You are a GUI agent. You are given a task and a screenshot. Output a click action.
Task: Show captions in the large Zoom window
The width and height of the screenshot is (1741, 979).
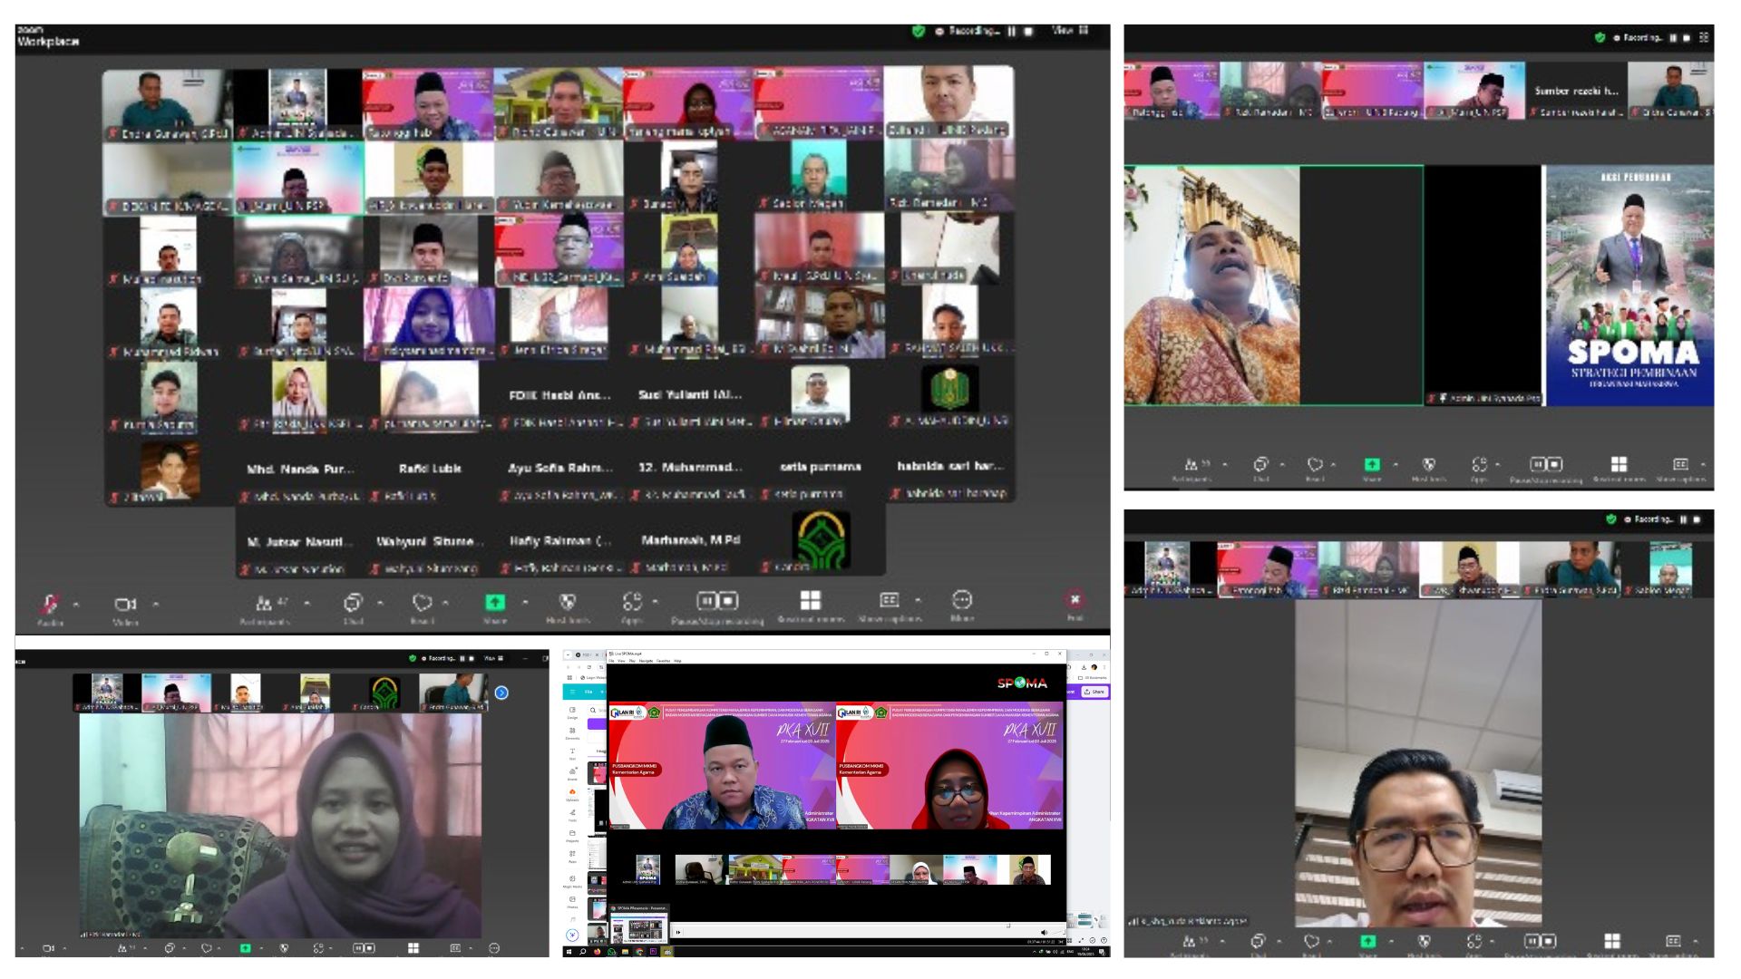(x=890, y=606)
